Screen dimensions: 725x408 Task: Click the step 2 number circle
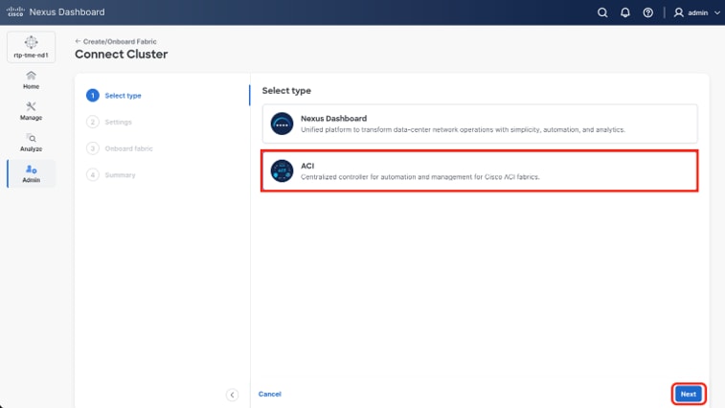pyautogui.click(x=93, y=123)
